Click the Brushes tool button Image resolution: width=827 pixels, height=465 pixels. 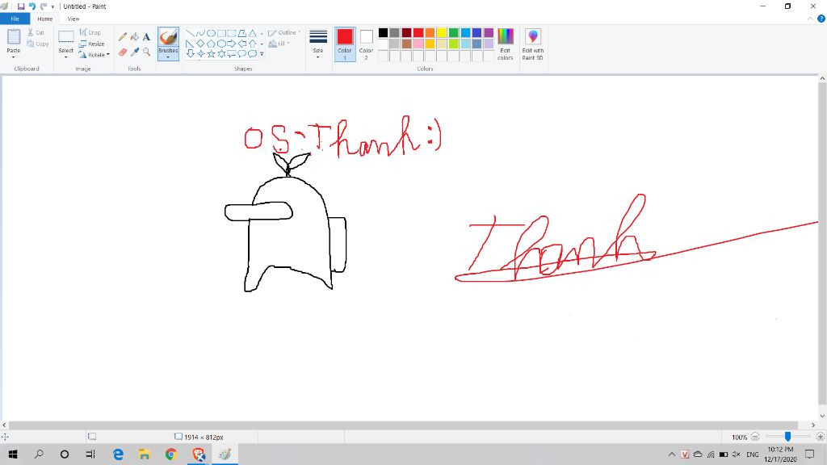pos(168,40)
